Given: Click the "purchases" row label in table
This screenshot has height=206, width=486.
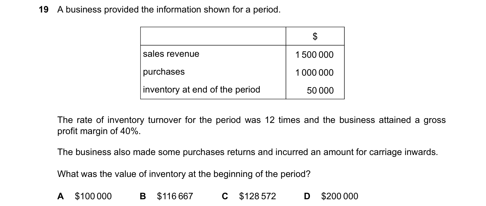Looking at the screenshot, I should click(164, 72).
